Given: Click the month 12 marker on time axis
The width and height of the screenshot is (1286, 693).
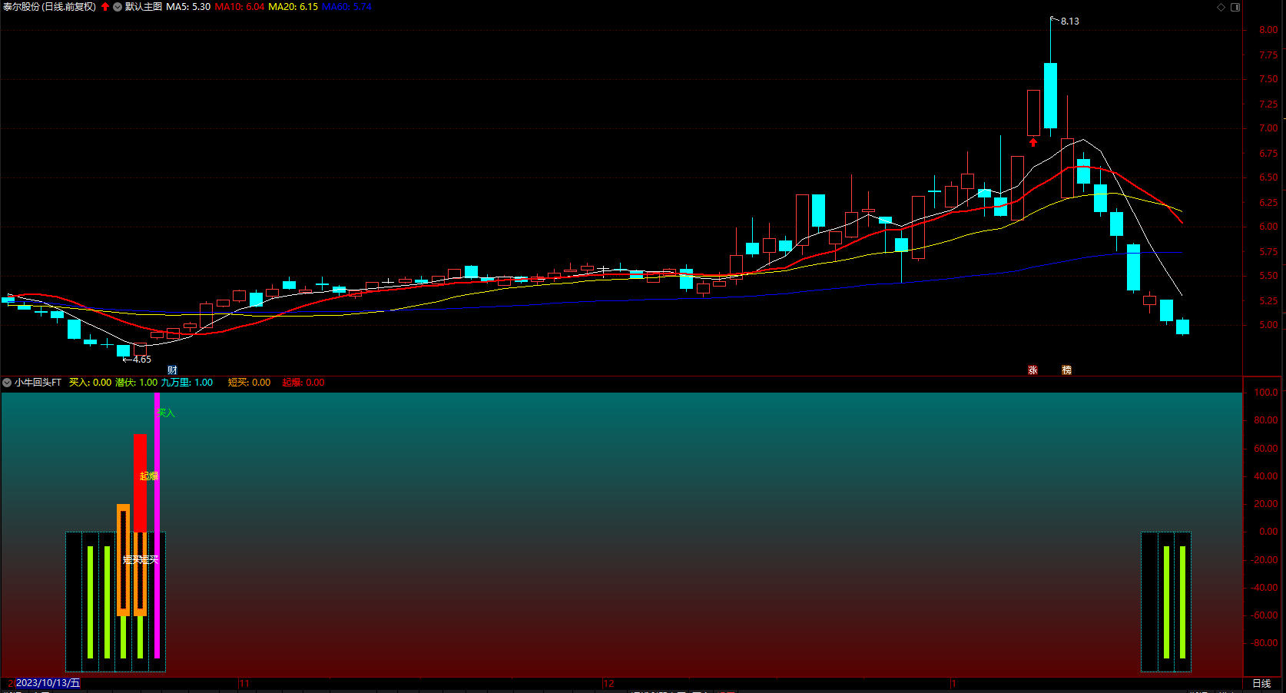Looking at the screenshot, I should pyautogui.click(x=608, y=684).
